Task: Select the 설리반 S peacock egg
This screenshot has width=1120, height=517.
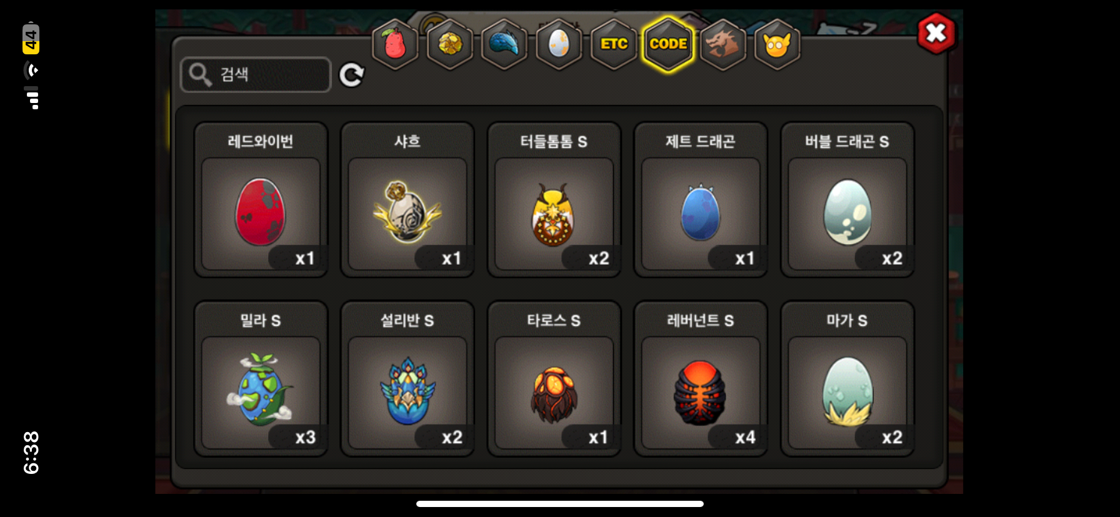Action: [x=407, y=378]
